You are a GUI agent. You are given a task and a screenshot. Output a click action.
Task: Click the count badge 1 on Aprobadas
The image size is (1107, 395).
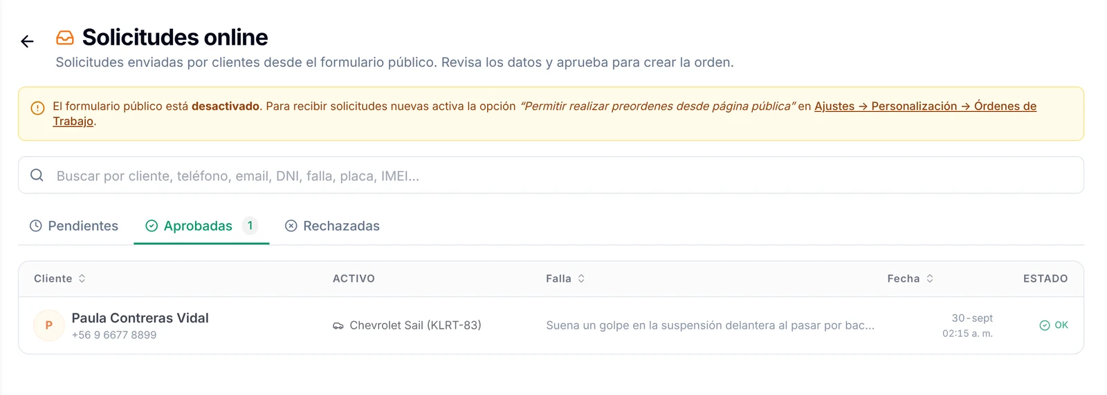tap(250, 226)
